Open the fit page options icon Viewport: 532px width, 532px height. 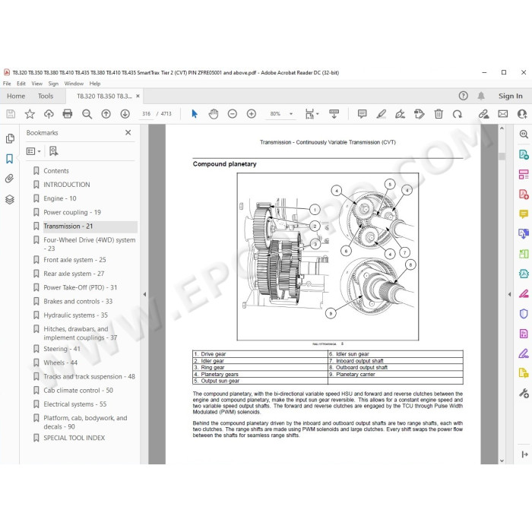312,114
